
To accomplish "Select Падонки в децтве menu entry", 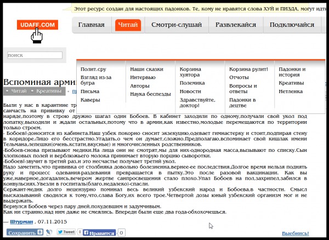I will tap(242, 102).
